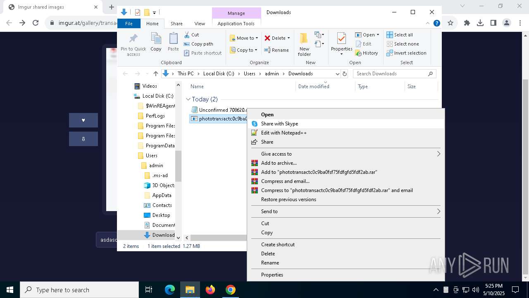This screenshot has width=529, height=298.
Task: Click Select none in the ribbon
Action: click(x=403, y=44)
